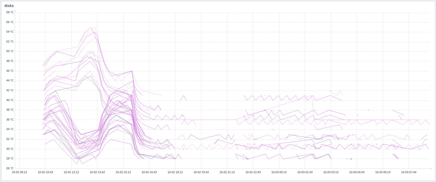Click the 10-02 10:42 time axis label
Image resolution: width=436 pixels, height=182 pixels.
pyautogui.click(x=45, y=172)
